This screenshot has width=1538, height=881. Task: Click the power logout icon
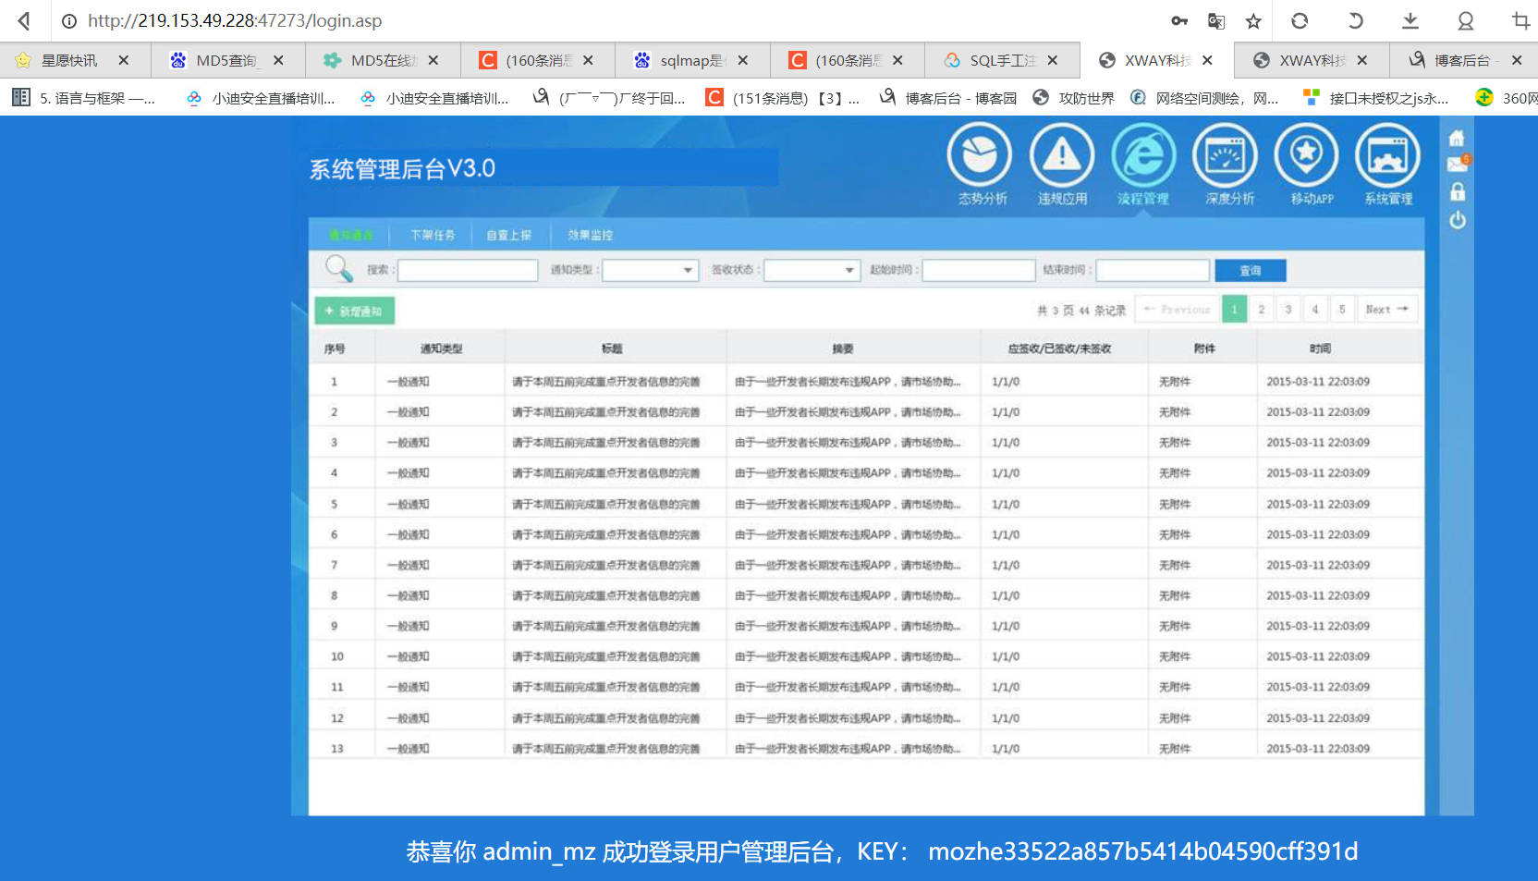click(x=1458, y=220)
